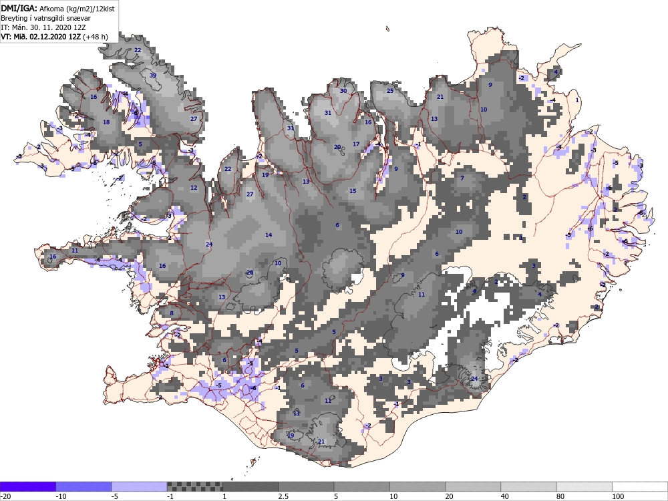Click the 80 tick label on the legend scale
This screenshot has height=501, width=668.
tap(561, 496)
